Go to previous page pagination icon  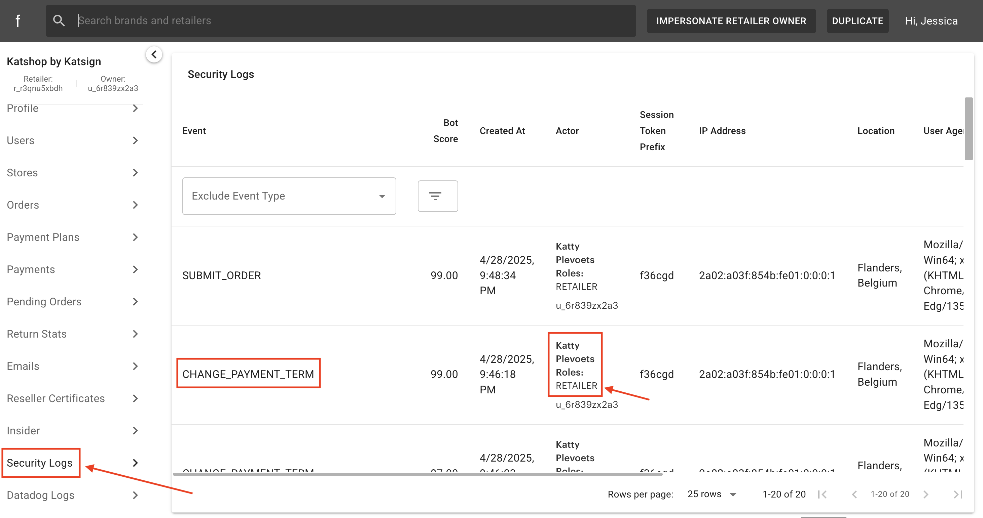(x=854, y=494)
